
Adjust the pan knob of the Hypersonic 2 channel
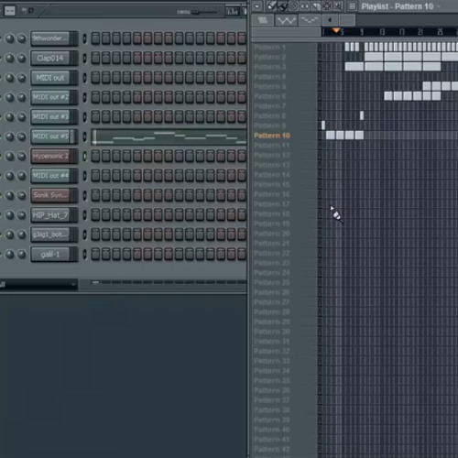click(x=10, y=157)
